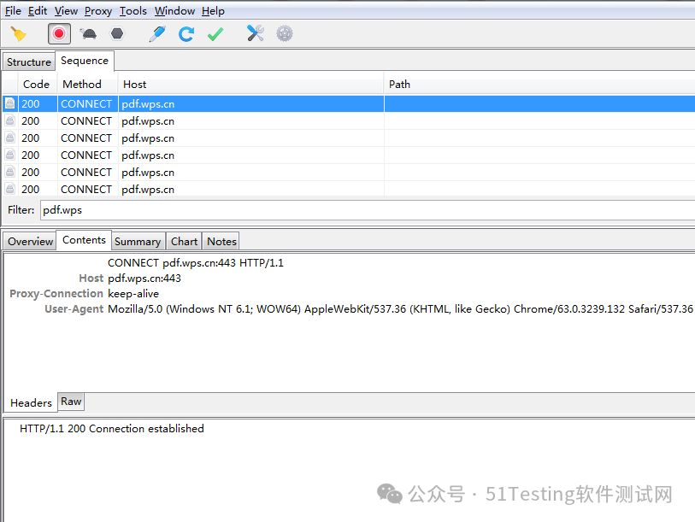This screenshot has width=695, height=522.
Task: Switch to the Raw request tab
Action: coord(71,402)
